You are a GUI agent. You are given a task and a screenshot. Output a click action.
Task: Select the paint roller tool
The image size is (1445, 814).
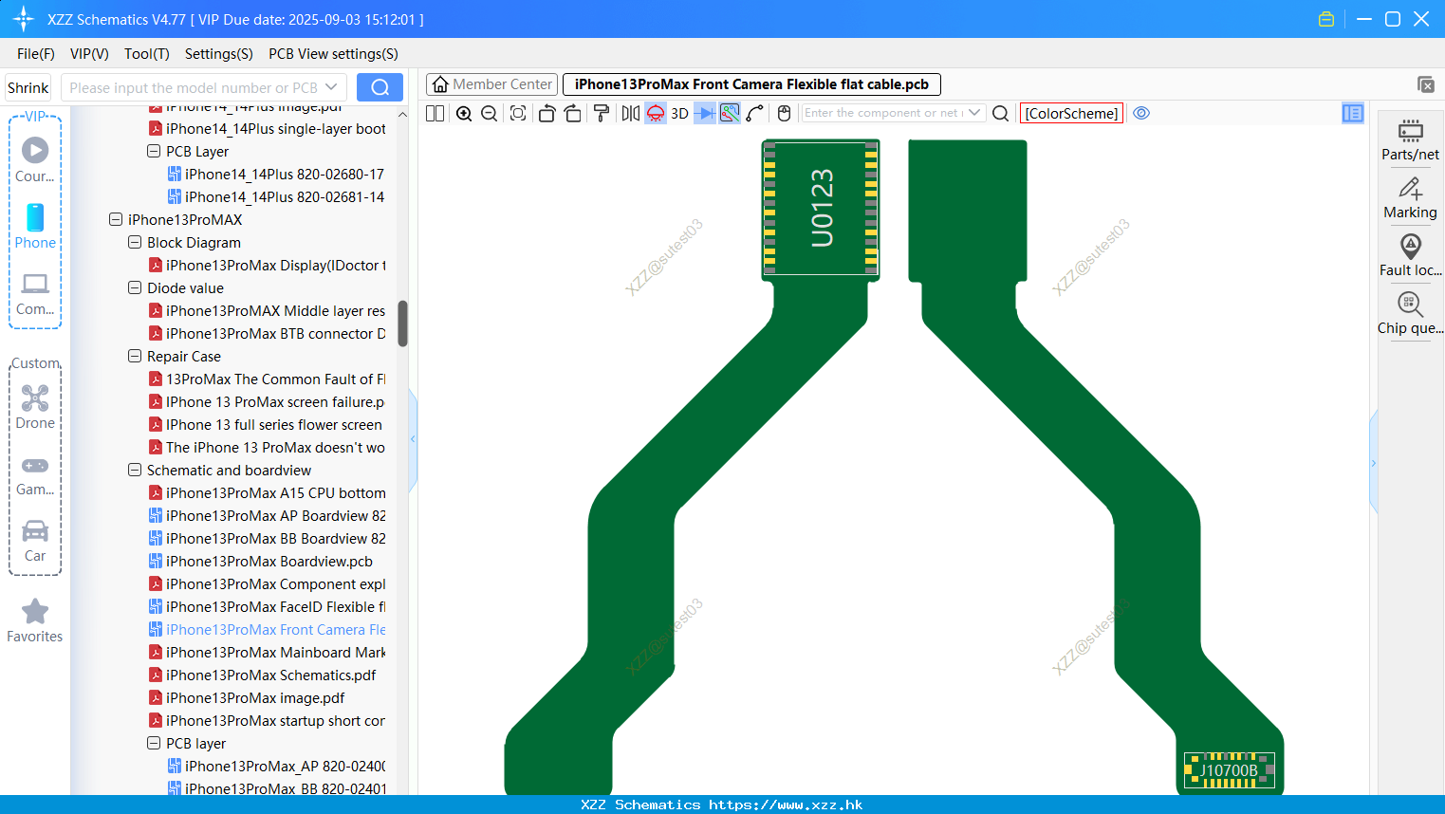click(x=601, y=113)
